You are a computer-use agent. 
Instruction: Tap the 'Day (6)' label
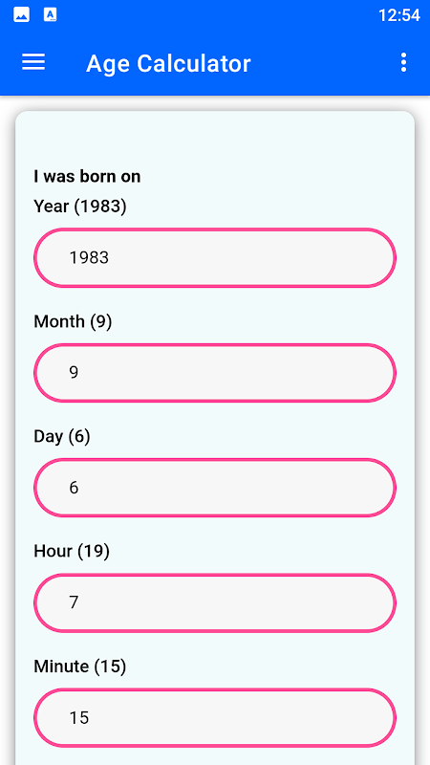62,436
